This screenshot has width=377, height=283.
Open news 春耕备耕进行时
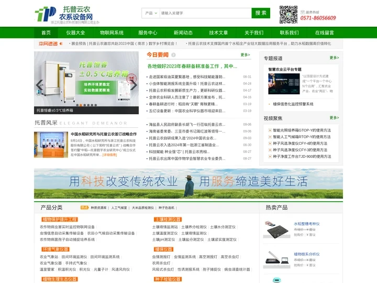click(x=183, y=104)
